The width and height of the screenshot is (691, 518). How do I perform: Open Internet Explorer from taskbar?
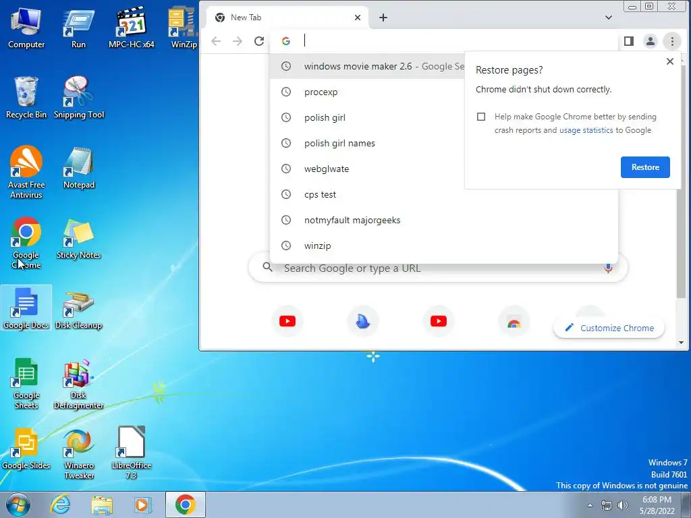(60, 505)
